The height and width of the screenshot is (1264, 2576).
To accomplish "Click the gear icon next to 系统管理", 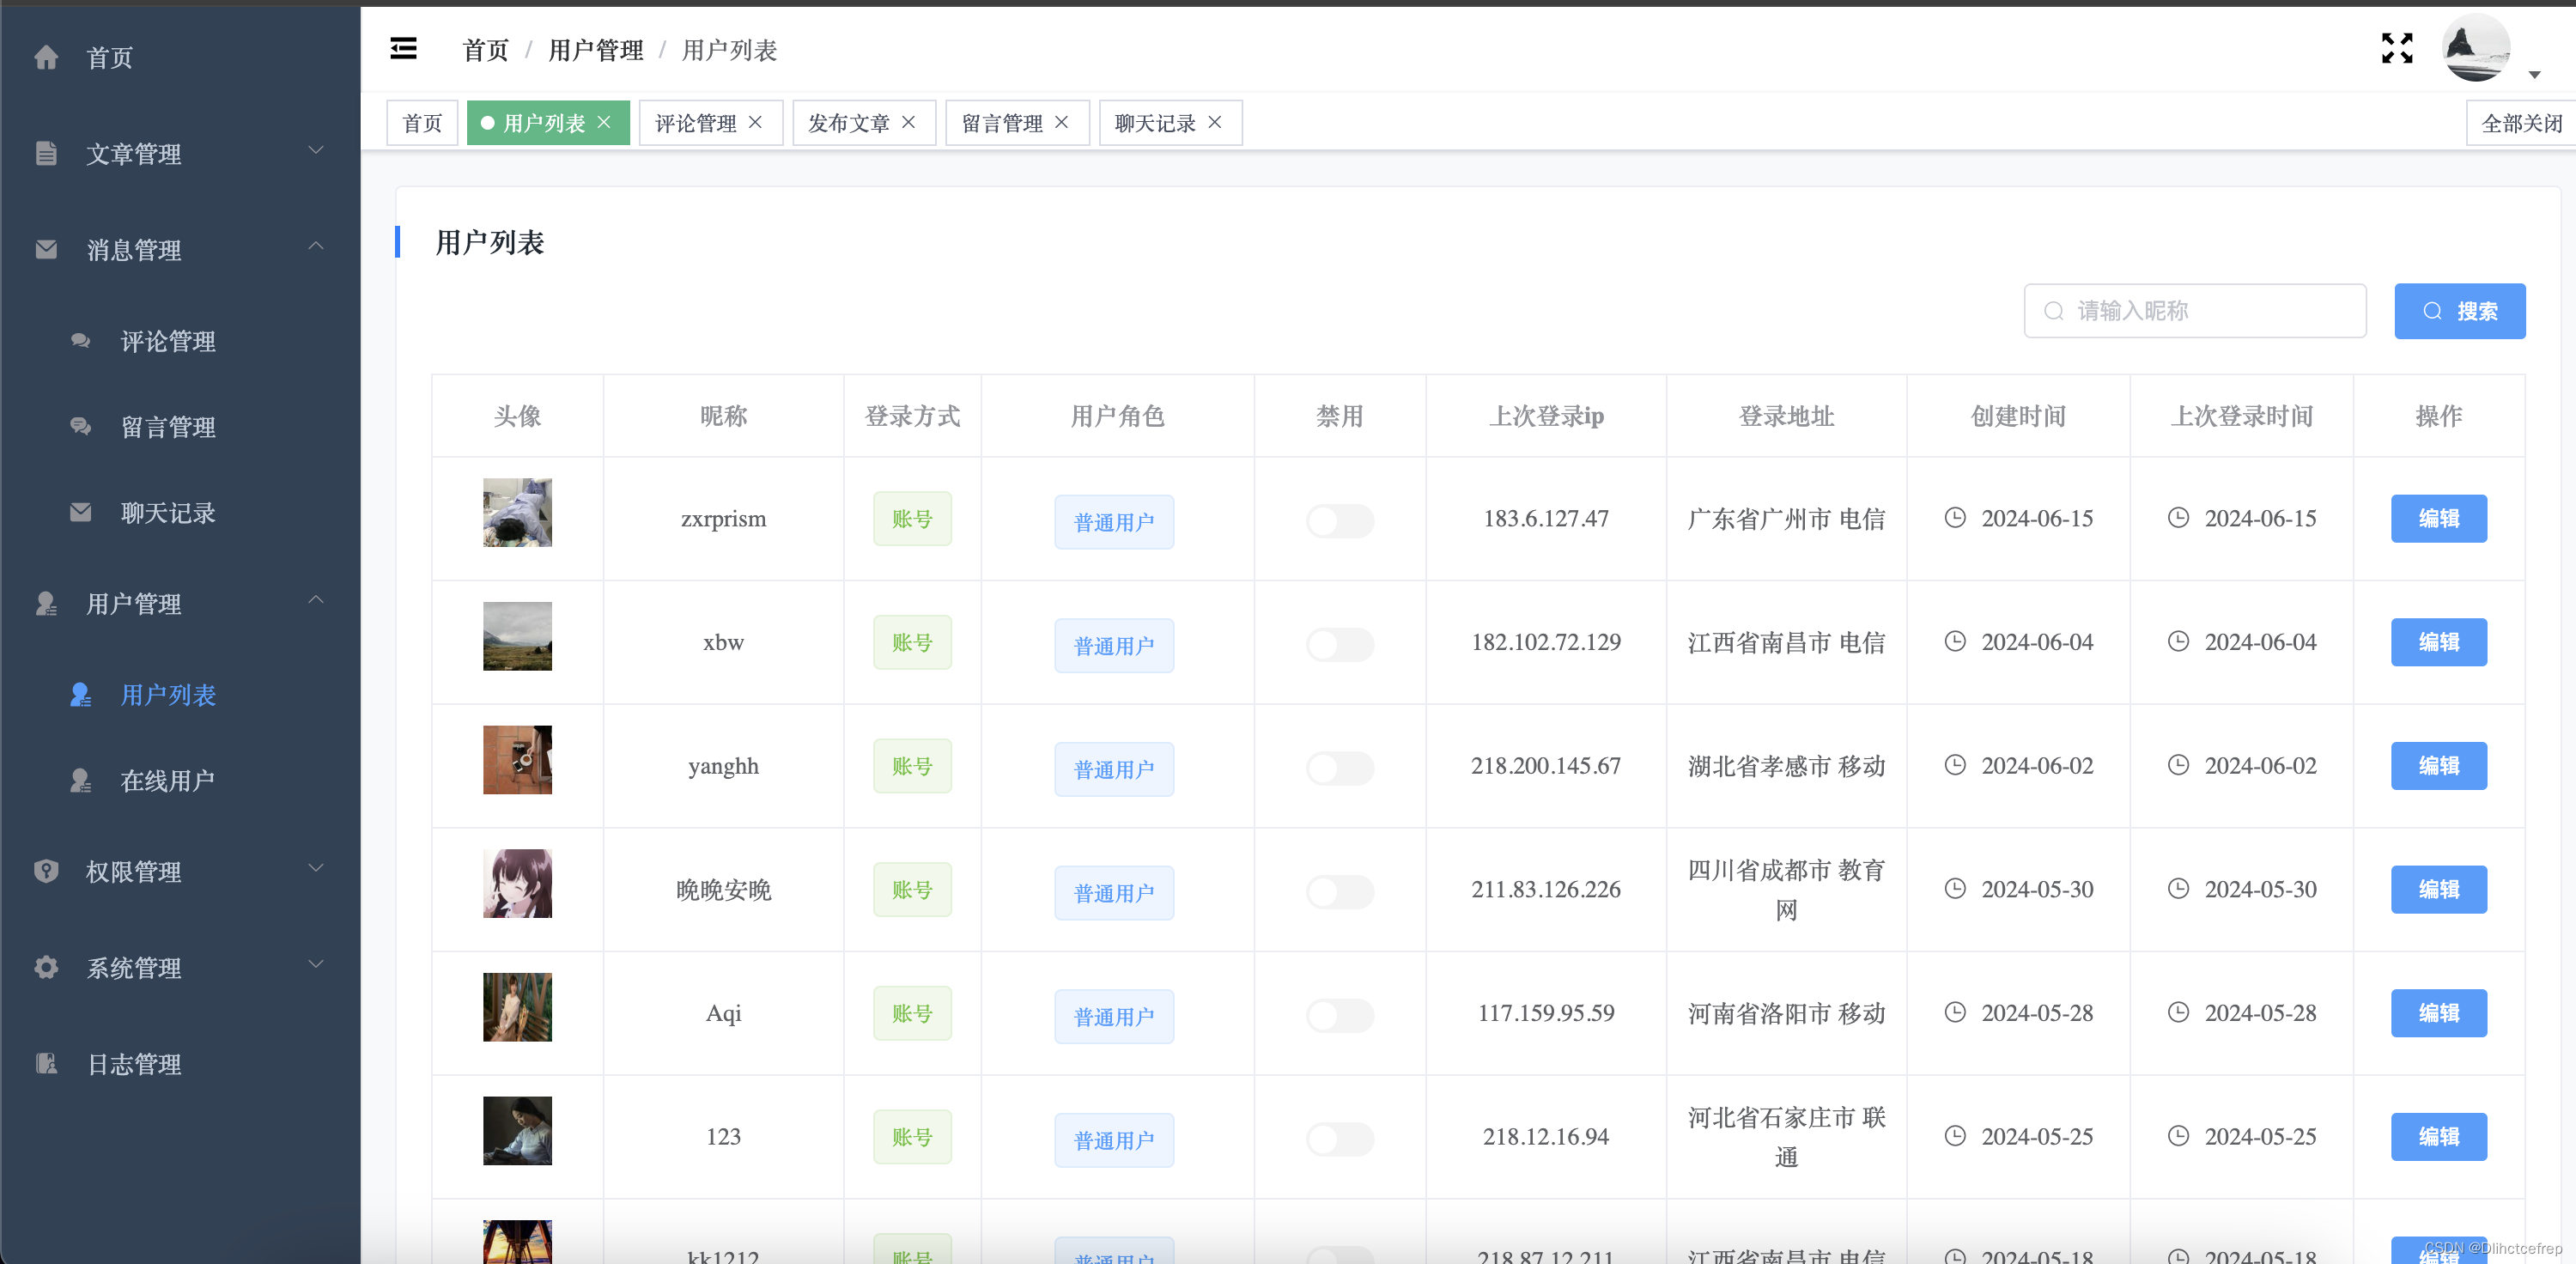I will tap(46, 967).
